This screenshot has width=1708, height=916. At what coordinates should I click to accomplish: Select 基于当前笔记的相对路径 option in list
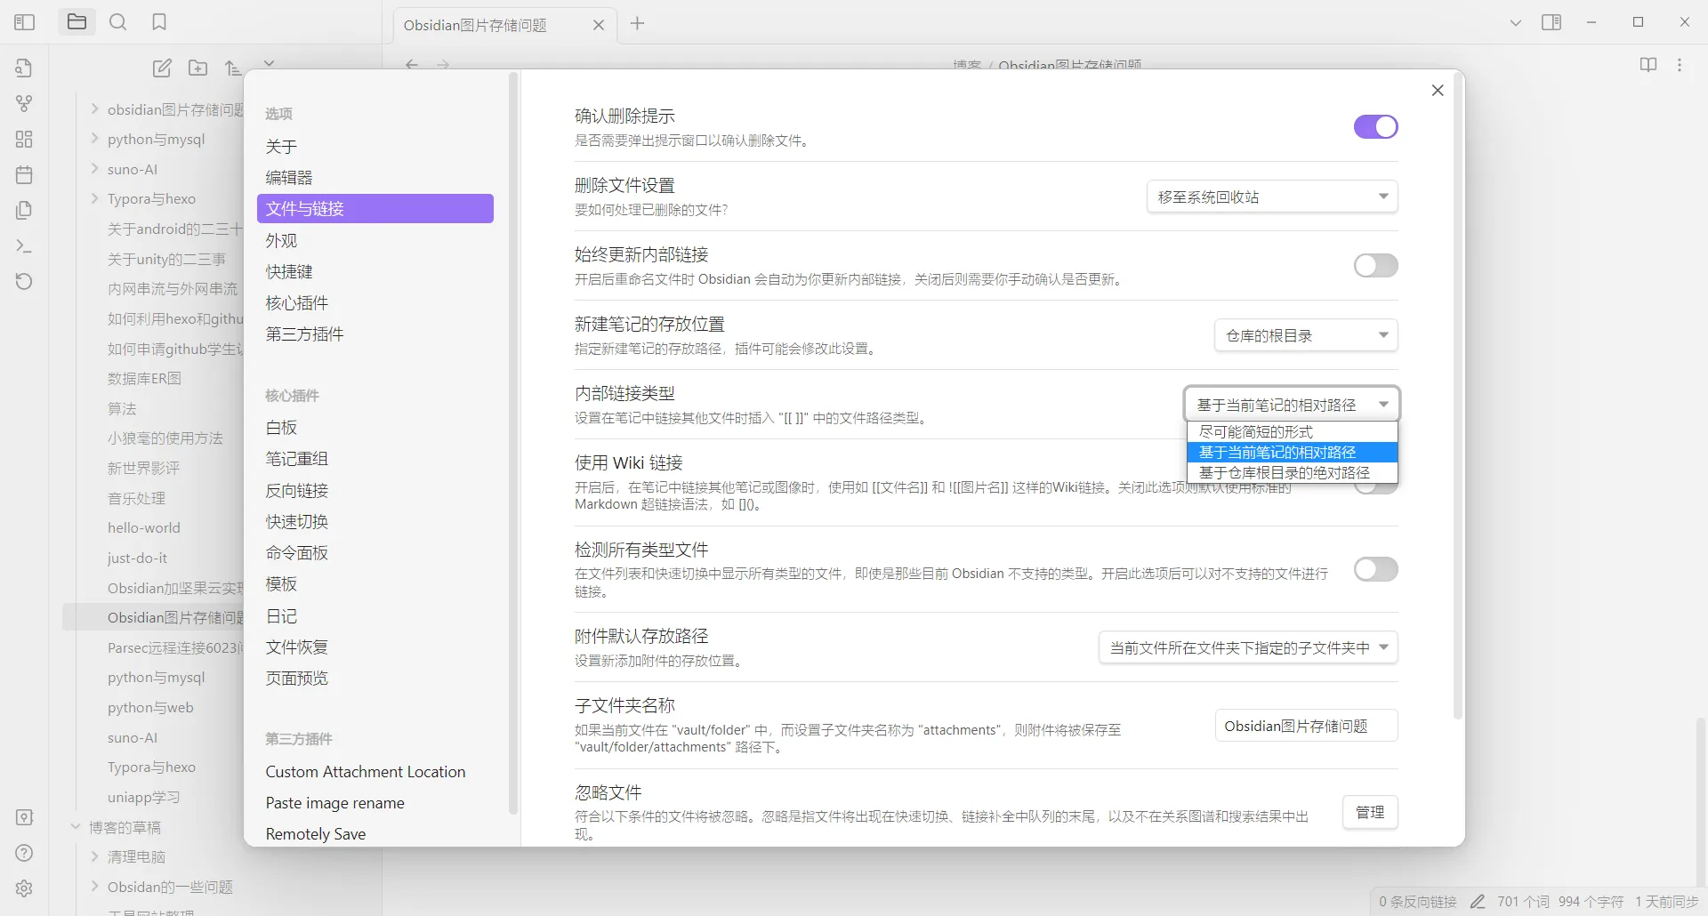[x=1293, y=452]
